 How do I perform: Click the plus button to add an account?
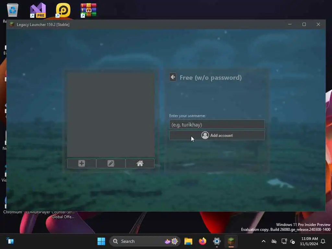[x=81, y=163]
